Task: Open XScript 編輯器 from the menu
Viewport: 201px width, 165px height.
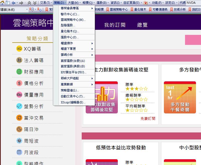Action: click(73, 102)
